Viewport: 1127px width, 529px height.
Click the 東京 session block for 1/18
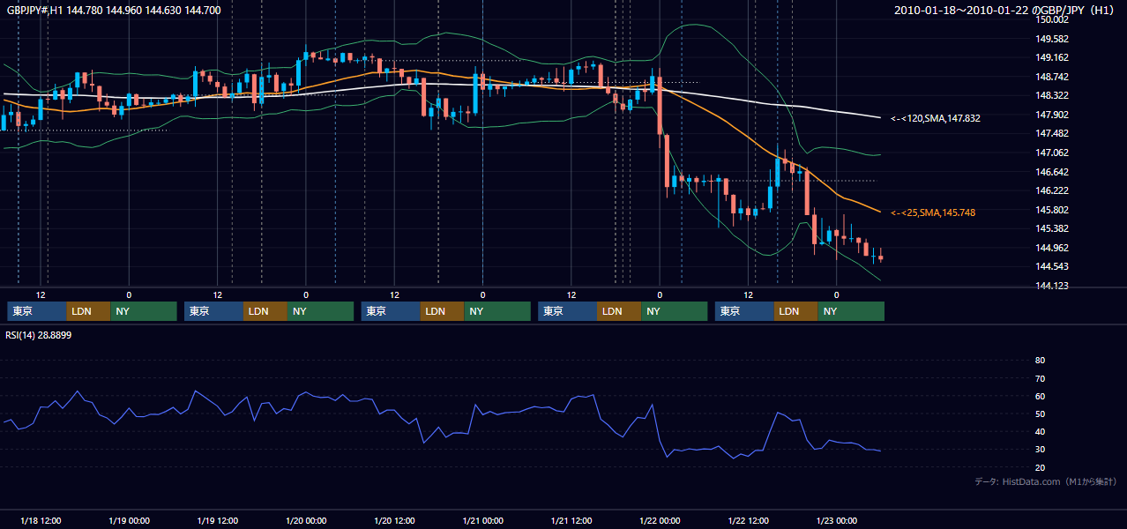[x=37, y=311]
